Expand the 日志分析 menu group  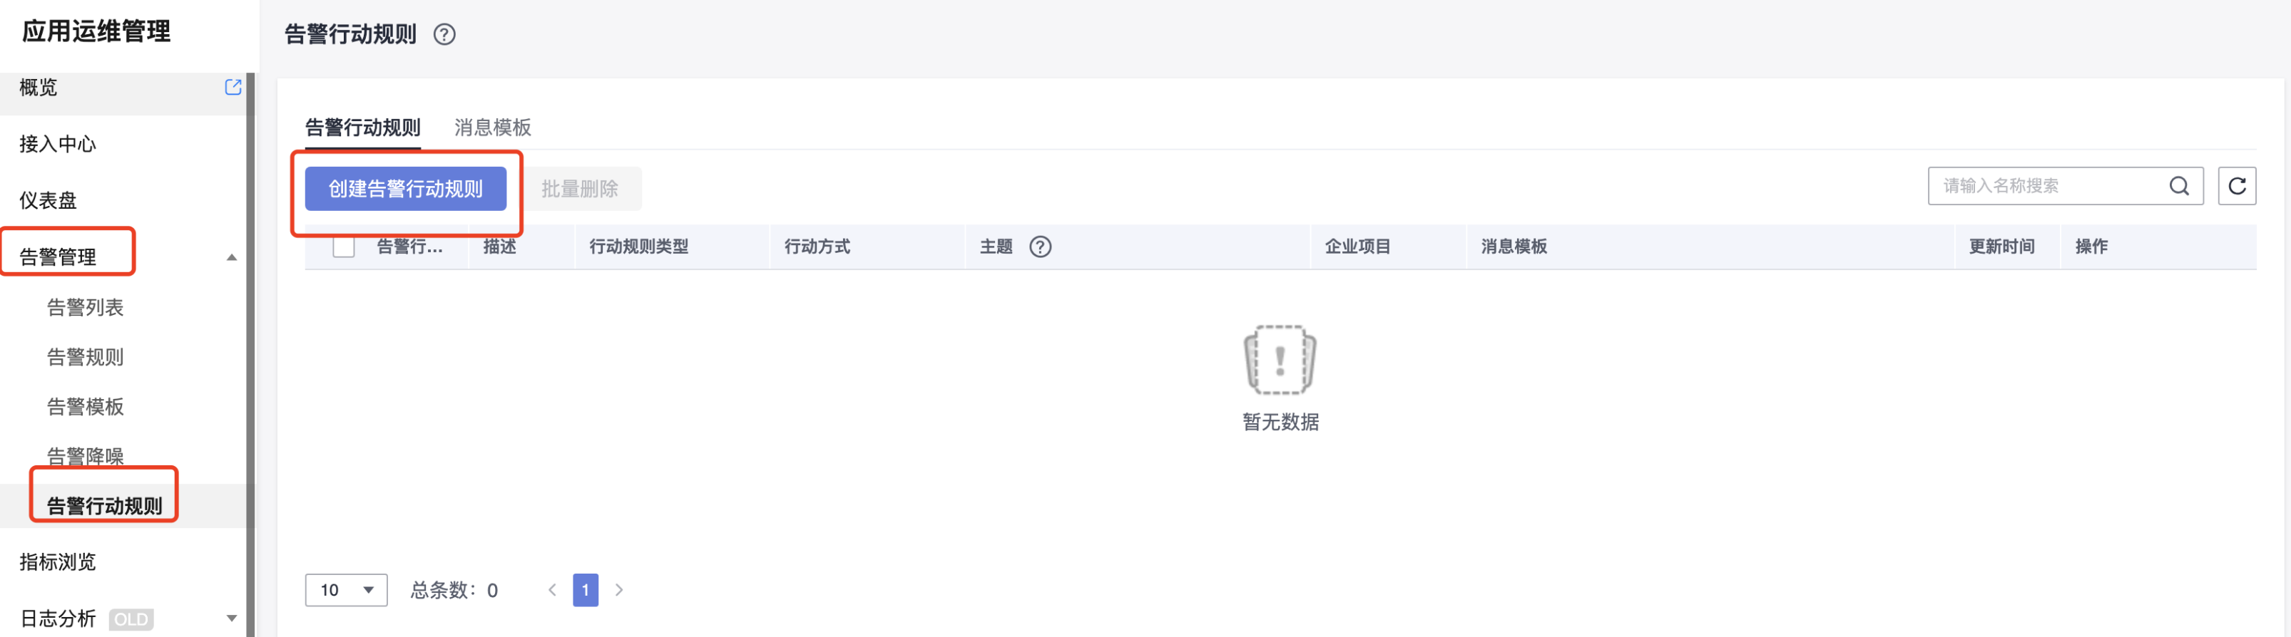(x=231, y=618)
